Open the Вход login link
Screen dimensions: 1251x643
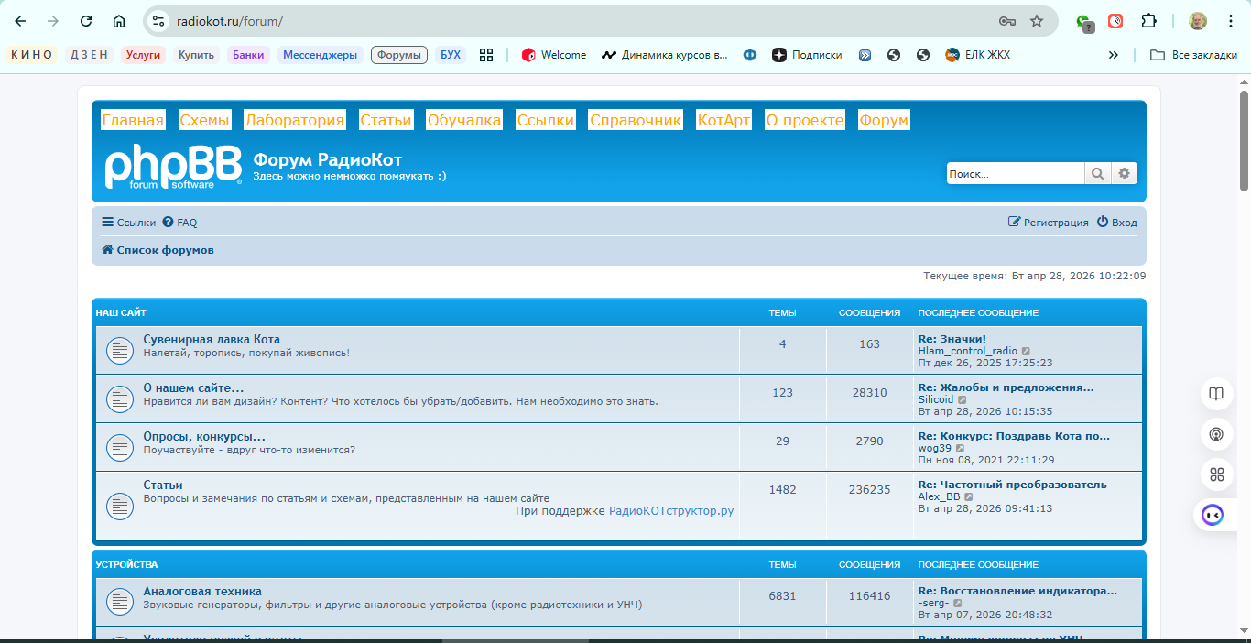1117,223
